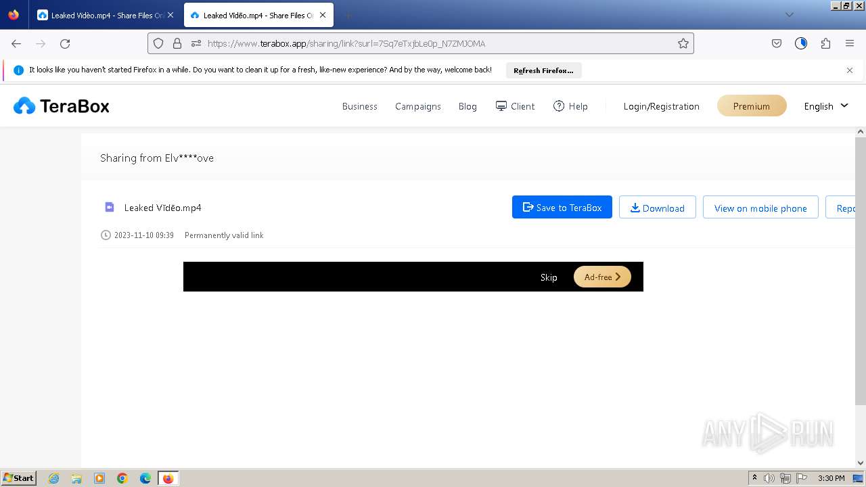The height and width of the screenshot is (487, 866).
Task: Click the Ad-free arrow button
Action: coord(602,277)
